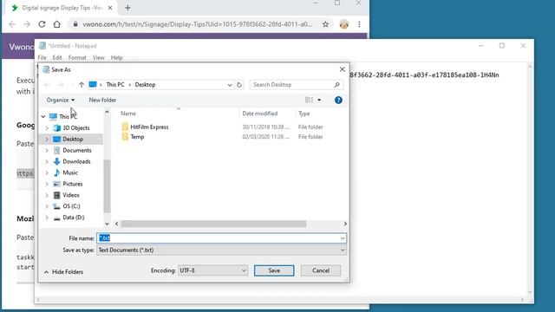Click the Cancel button
Image resolution: width=555 pixels, height=312 pixels.
(321, 270)
